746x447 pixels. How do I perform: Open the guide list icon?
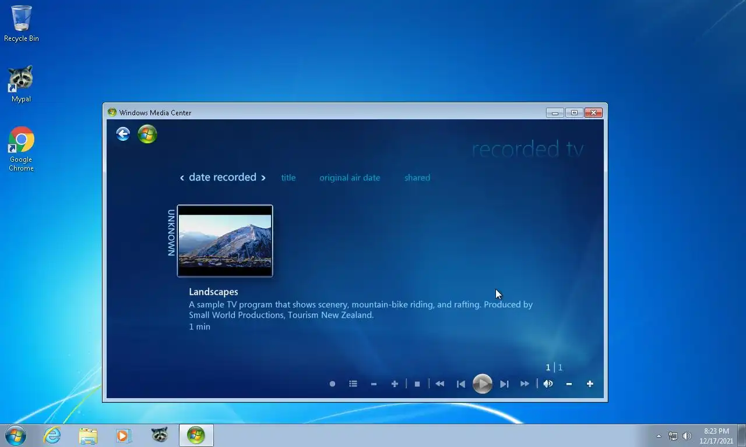pyautogui.click(x=353, y=384)
